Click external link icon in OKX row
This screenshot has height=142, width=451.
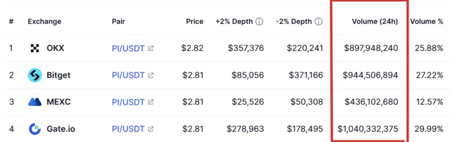(x=151, y=48)
